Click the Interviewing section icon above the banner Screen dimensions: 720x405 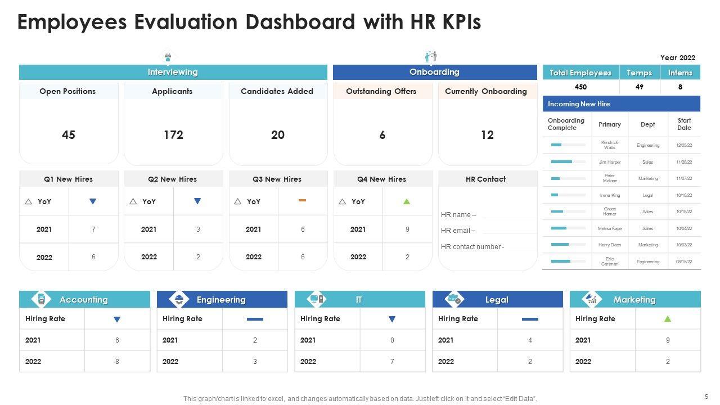[x=168, y=57]
